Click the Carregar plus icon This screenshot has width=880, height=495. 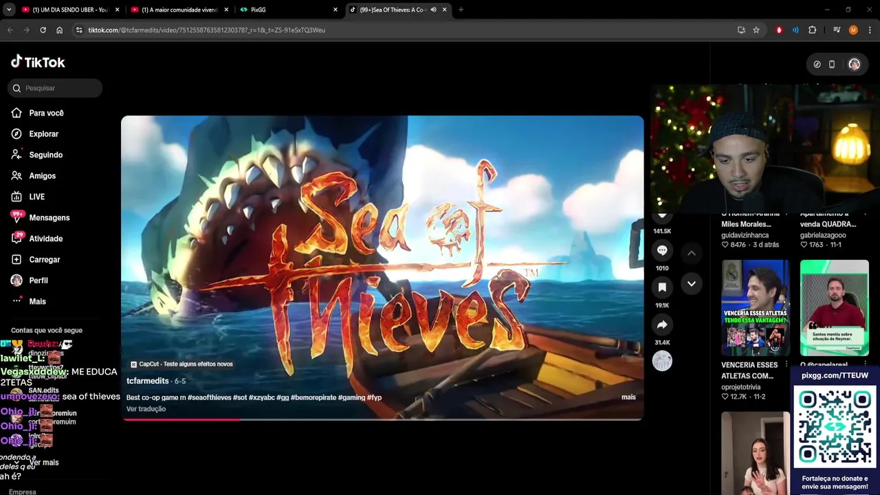pyautogui.click(x=16, y=259)
